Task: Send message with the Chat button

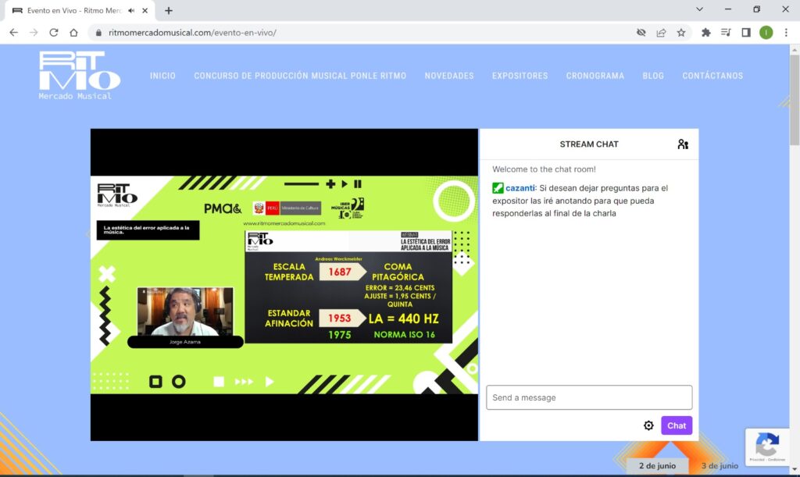Action: tap(677, 425)
